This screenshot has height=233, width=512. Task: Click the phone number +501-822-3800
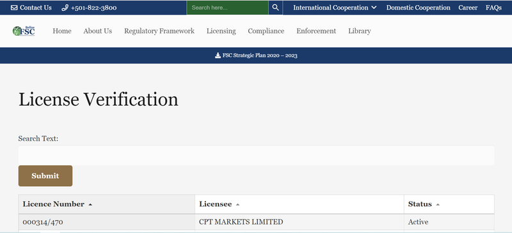pos(89,8)
